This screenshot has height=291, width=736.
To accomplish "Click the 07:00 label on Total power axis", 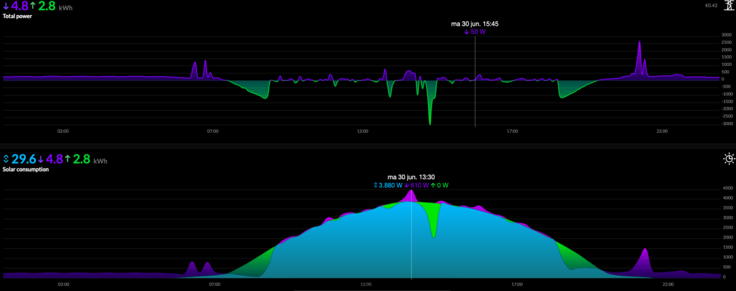I will (x=213, y=131).
